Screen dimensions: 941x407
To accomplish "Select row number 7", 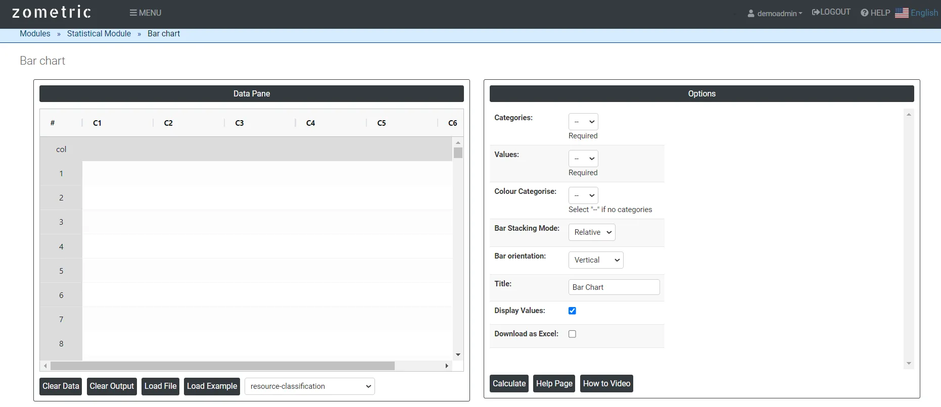I will pos(61,319).
